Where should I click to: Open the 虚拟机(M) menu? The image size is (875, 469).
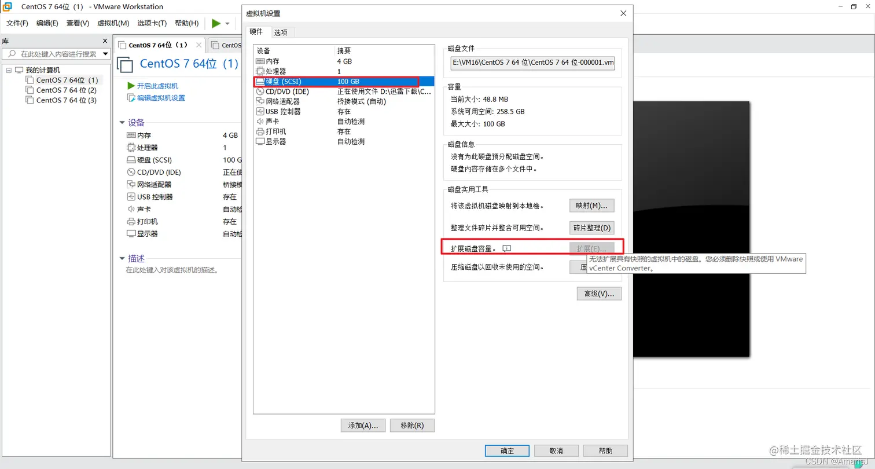tap(113, 23)
